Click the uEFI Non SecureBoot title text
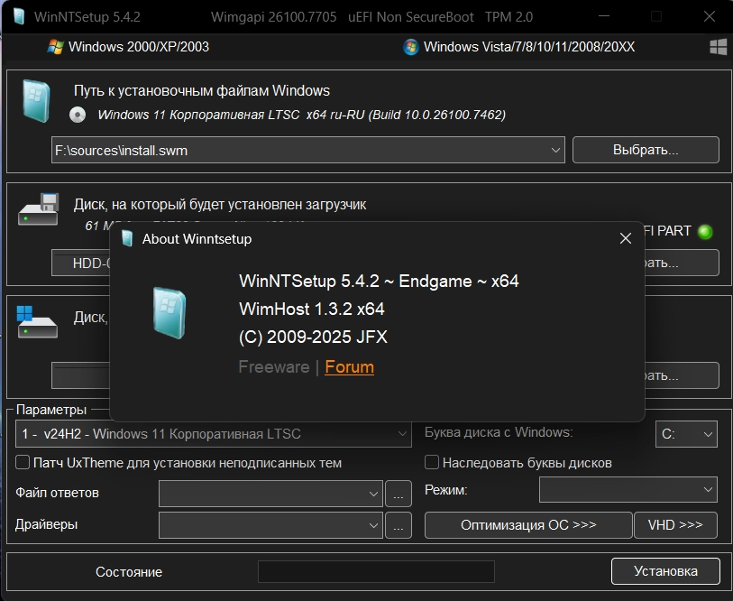This screenshot has height=601, width=733. click(x=411, y=17)
